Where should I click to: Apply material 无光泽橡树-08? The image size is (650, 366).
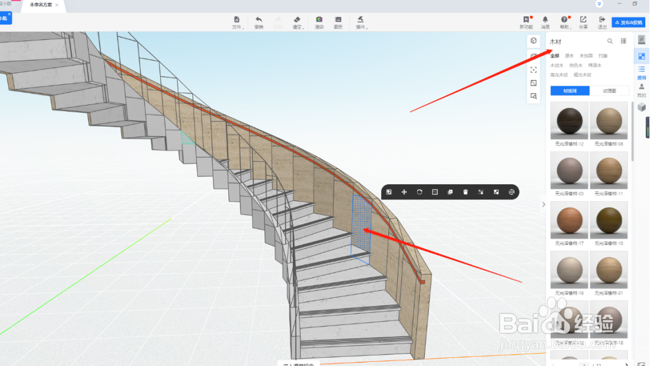click(x=608, y=121)
